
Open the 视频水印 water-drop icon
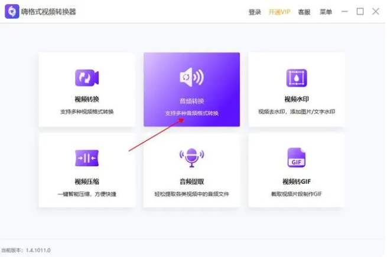[x=297, y=78]
